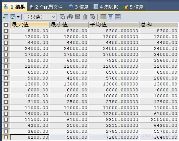Click the cancel changes icon
The width and height of the screenshot is (179, 141).
[93, 17]
